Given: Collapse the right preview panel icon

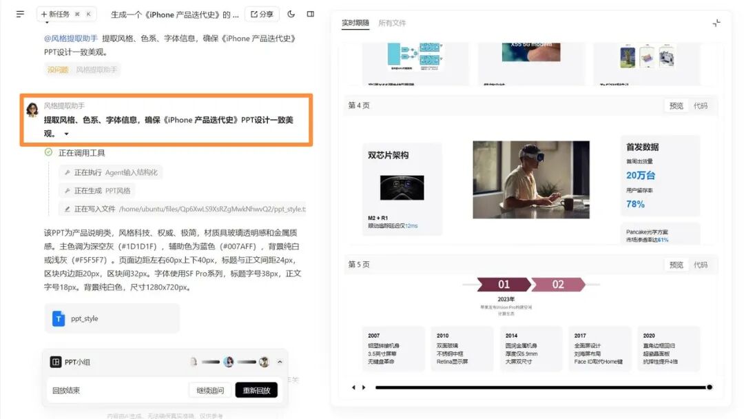Looking at the screenshot, I should tap(716, 23).
